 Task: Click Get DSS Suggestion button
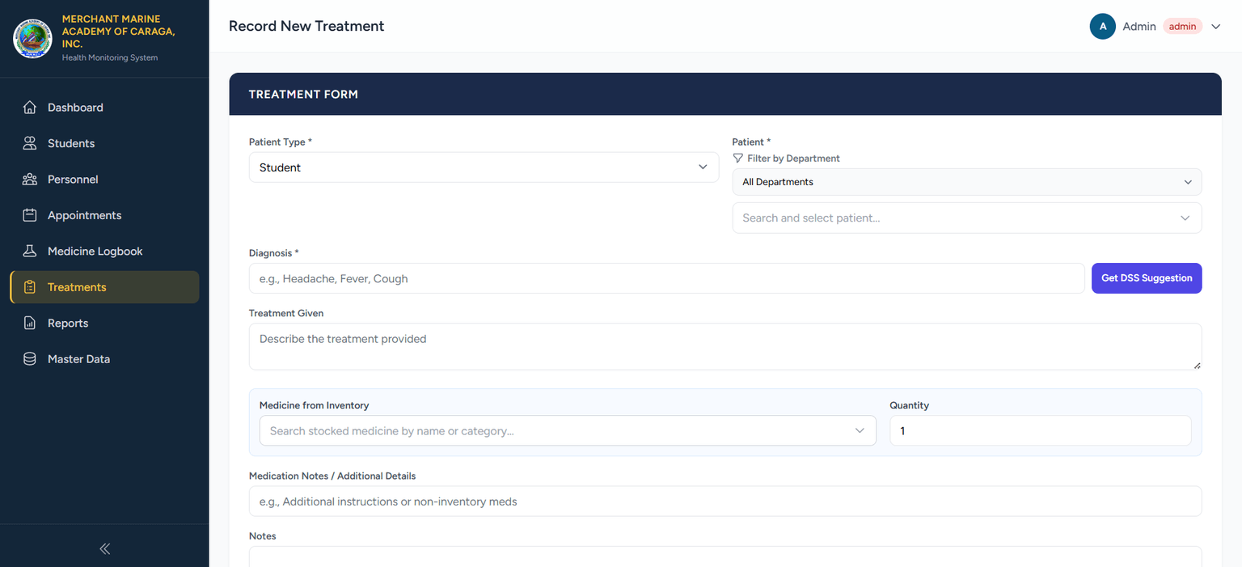click(1147, 278)
